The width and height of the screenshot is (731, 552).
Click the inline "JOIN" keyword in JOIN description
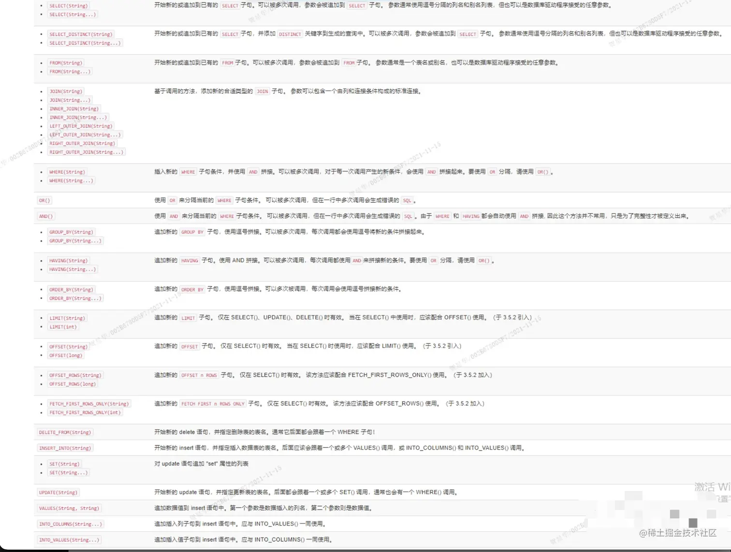262,91
